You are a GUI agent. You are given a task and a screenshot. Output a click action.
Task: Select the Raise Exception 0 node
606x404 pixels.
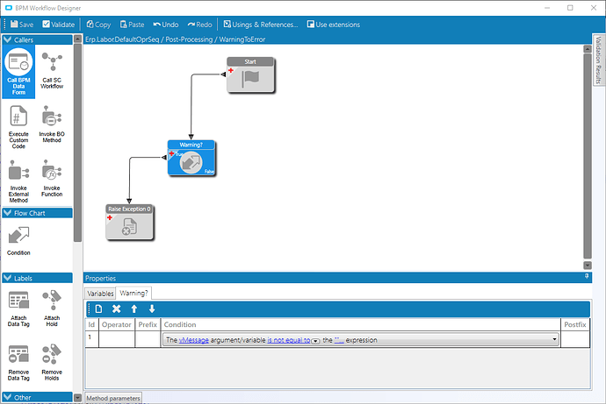coord(129,223)
